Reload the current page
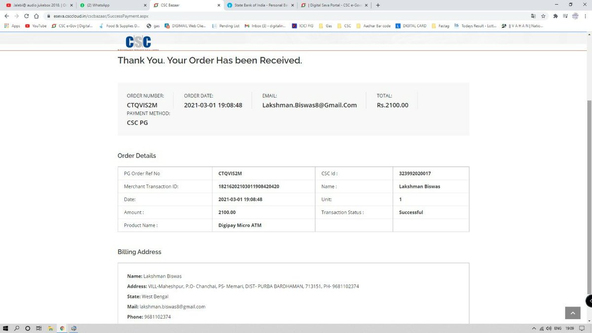 [x=27, y=16]
